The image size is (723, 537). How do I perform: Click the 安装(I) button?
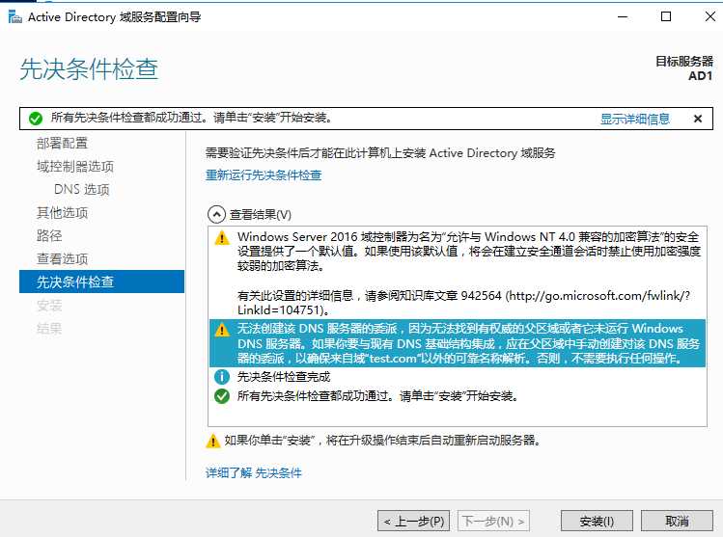tap(597, 522)
